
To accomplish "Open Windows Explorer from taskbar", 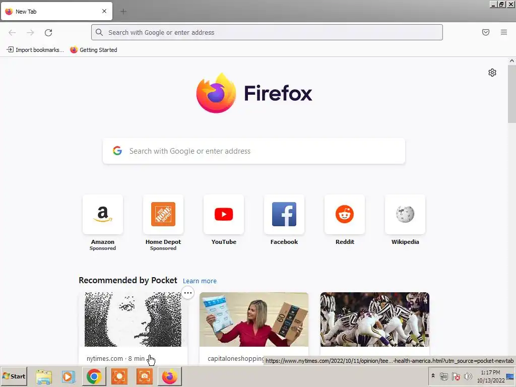I will pos(43,376).
